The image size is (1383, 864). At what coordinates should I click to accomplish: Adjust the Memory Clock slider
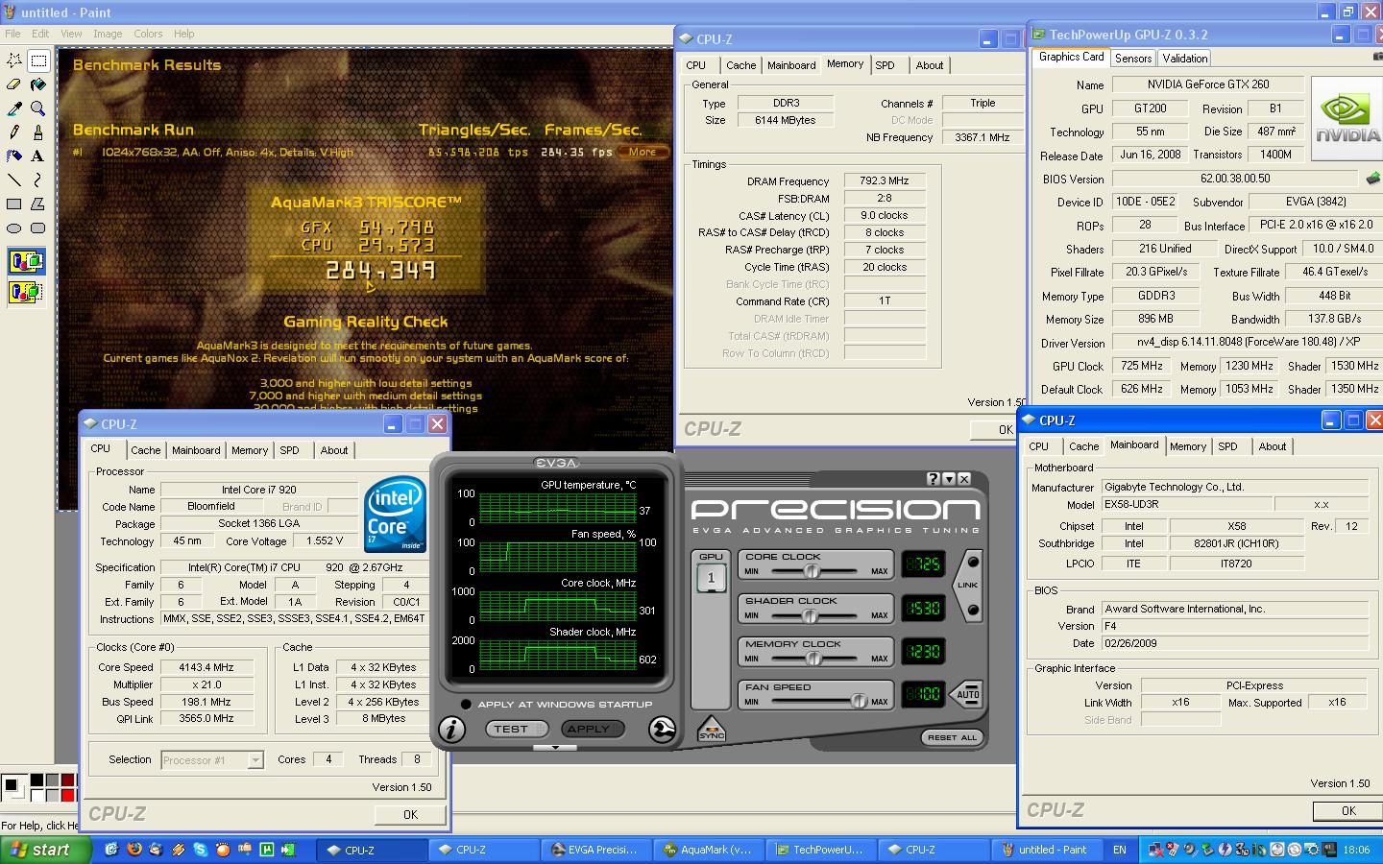pyautogui.click(x=814, y=659)
